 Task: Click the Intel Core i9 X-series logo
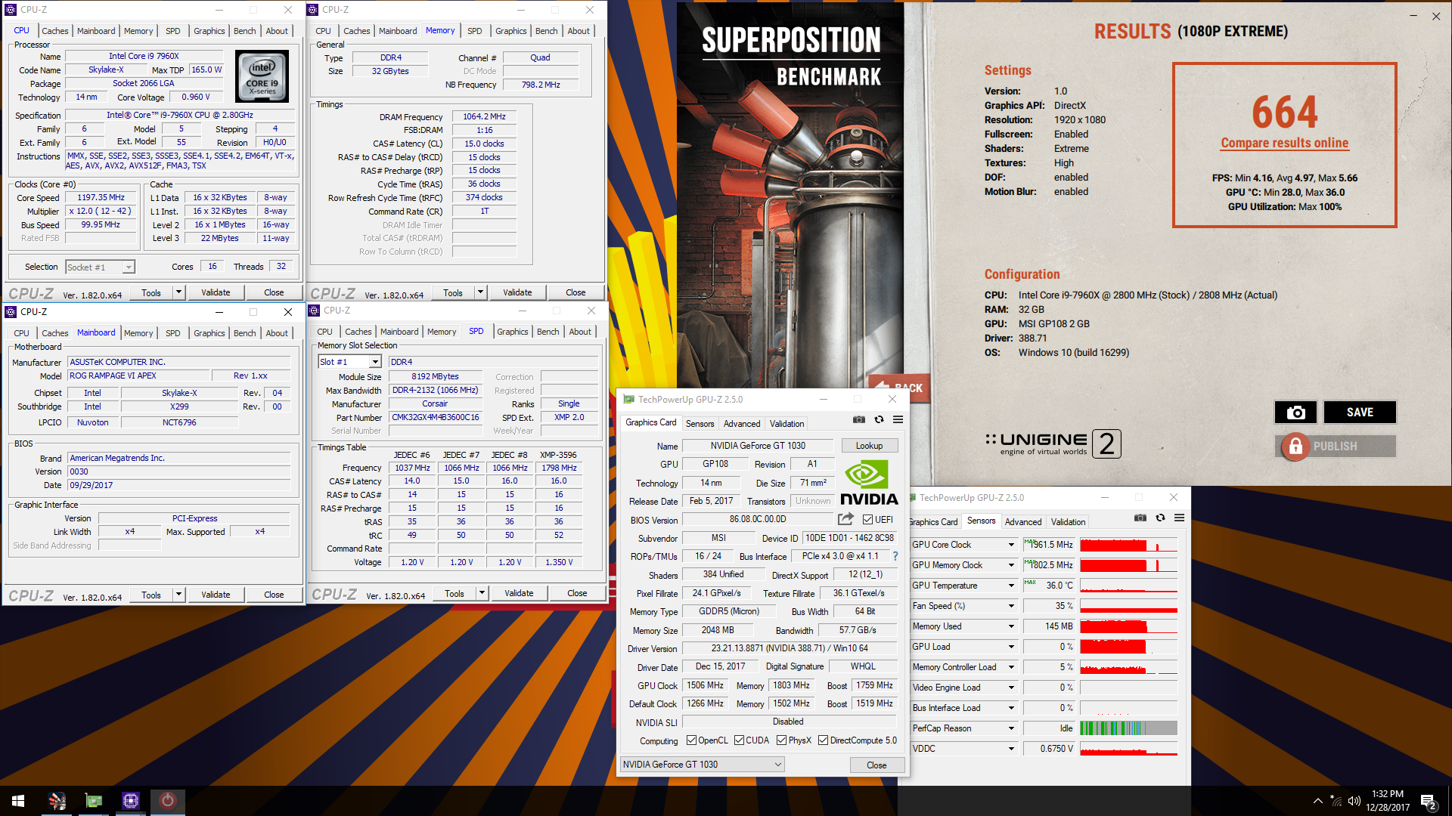pos(262,76)
